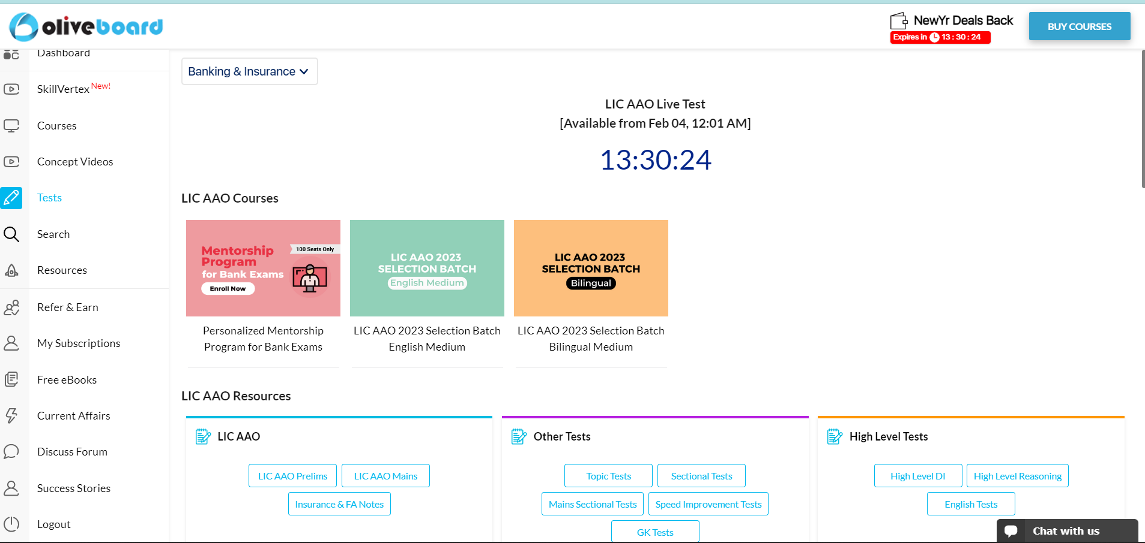Click the Free eBooks document icon
1145x543 pixels.
(11, 379)
